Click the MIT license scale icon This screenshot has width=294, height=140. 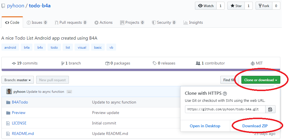coord(252,63)
